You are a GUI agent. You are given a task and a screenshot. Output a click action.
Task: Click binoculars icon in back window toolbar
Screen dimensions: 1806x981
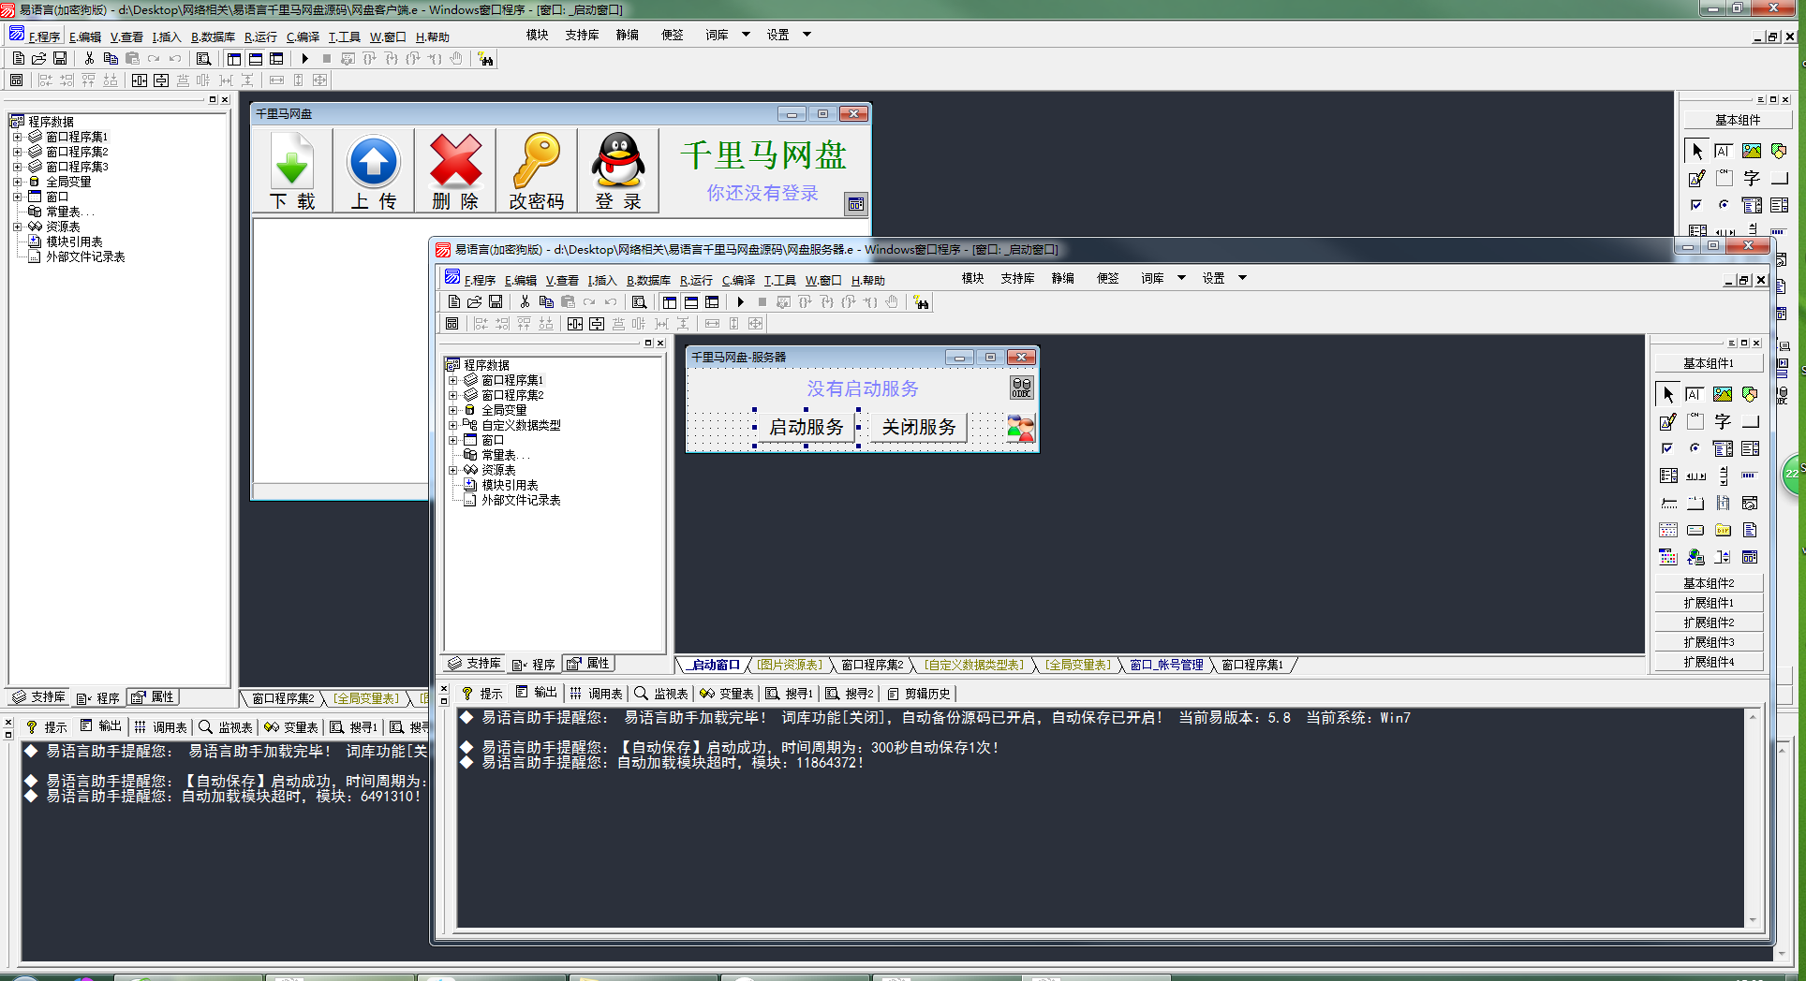(x=485, y=59)
